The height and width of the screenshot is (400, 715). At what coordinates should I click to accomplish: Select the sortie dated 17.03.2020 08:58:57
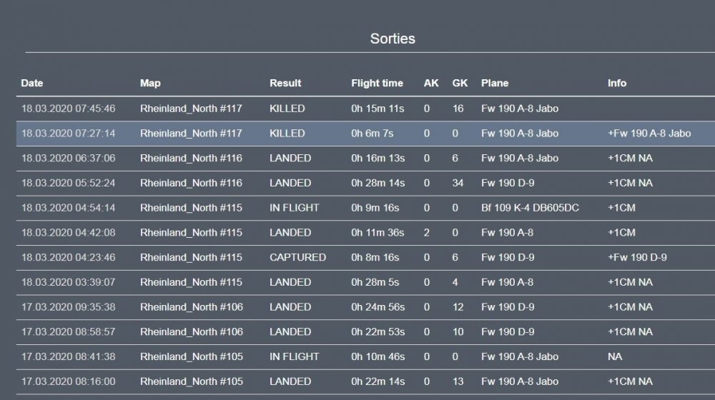click(x=68, y=332)
